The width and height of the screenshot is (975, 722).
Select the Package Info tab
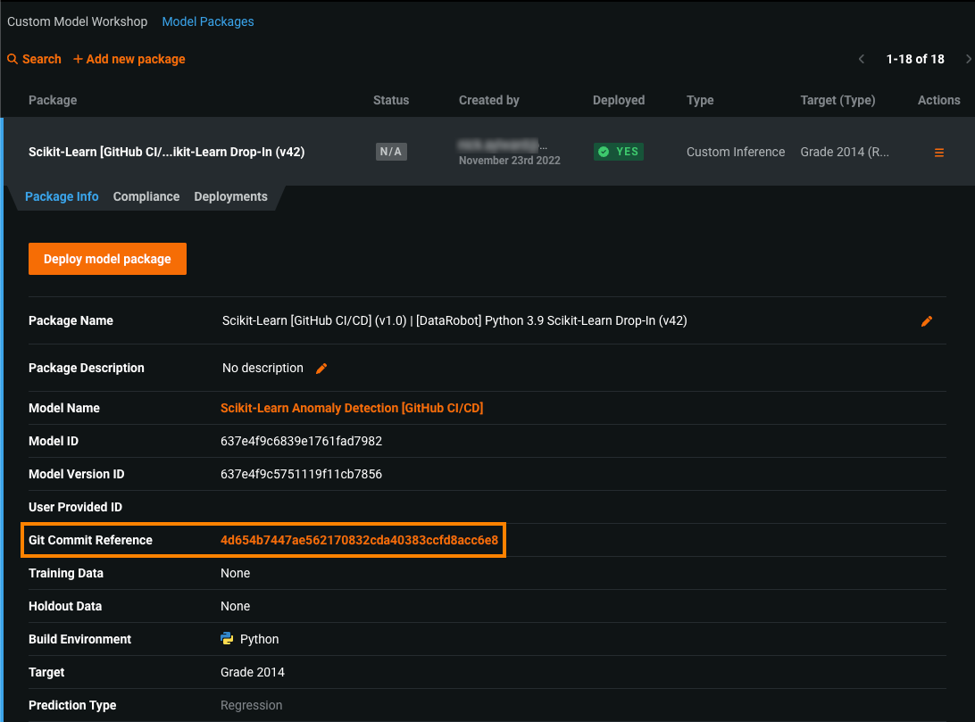(x=62, y=196)
